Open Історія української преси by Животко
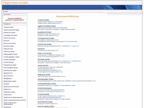The height and width of the screenshot is (108, 144). click(x=50, y=67)
